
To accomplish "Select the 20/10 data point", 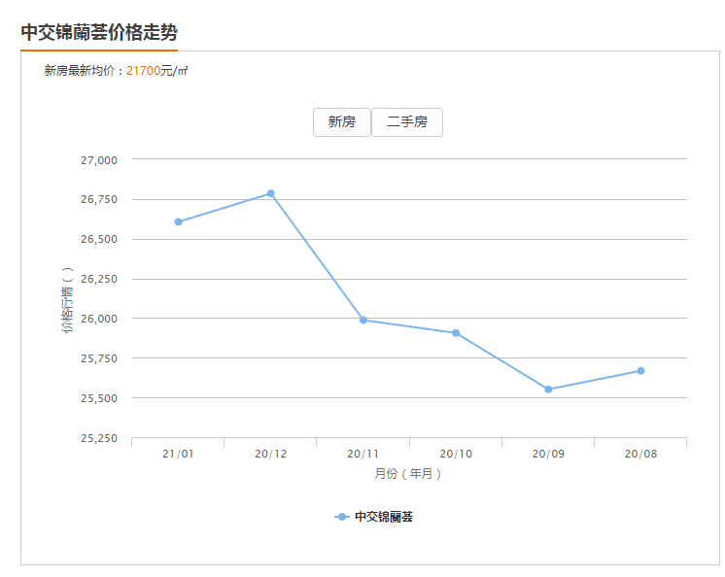I will point(456,332).
